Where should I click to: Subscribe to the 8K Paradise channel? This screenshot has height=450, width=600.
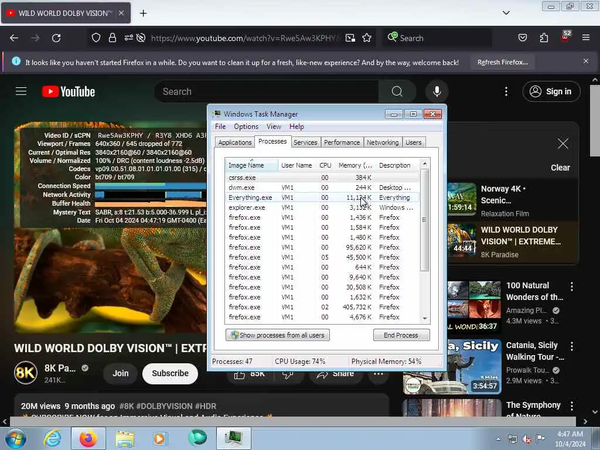click(x=171, y=373)
